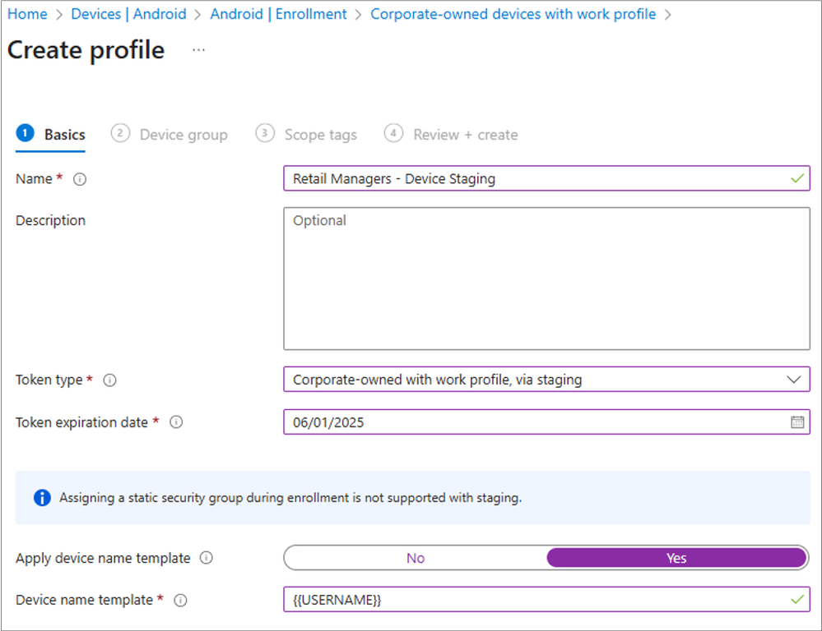
Task: Click in the Description text area
Action: point(546,279)
